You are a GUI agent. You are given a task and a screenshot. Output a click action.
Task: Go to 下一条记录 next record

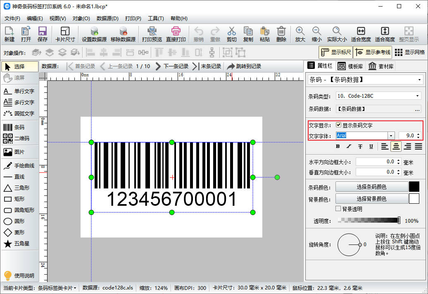[172, 66]
